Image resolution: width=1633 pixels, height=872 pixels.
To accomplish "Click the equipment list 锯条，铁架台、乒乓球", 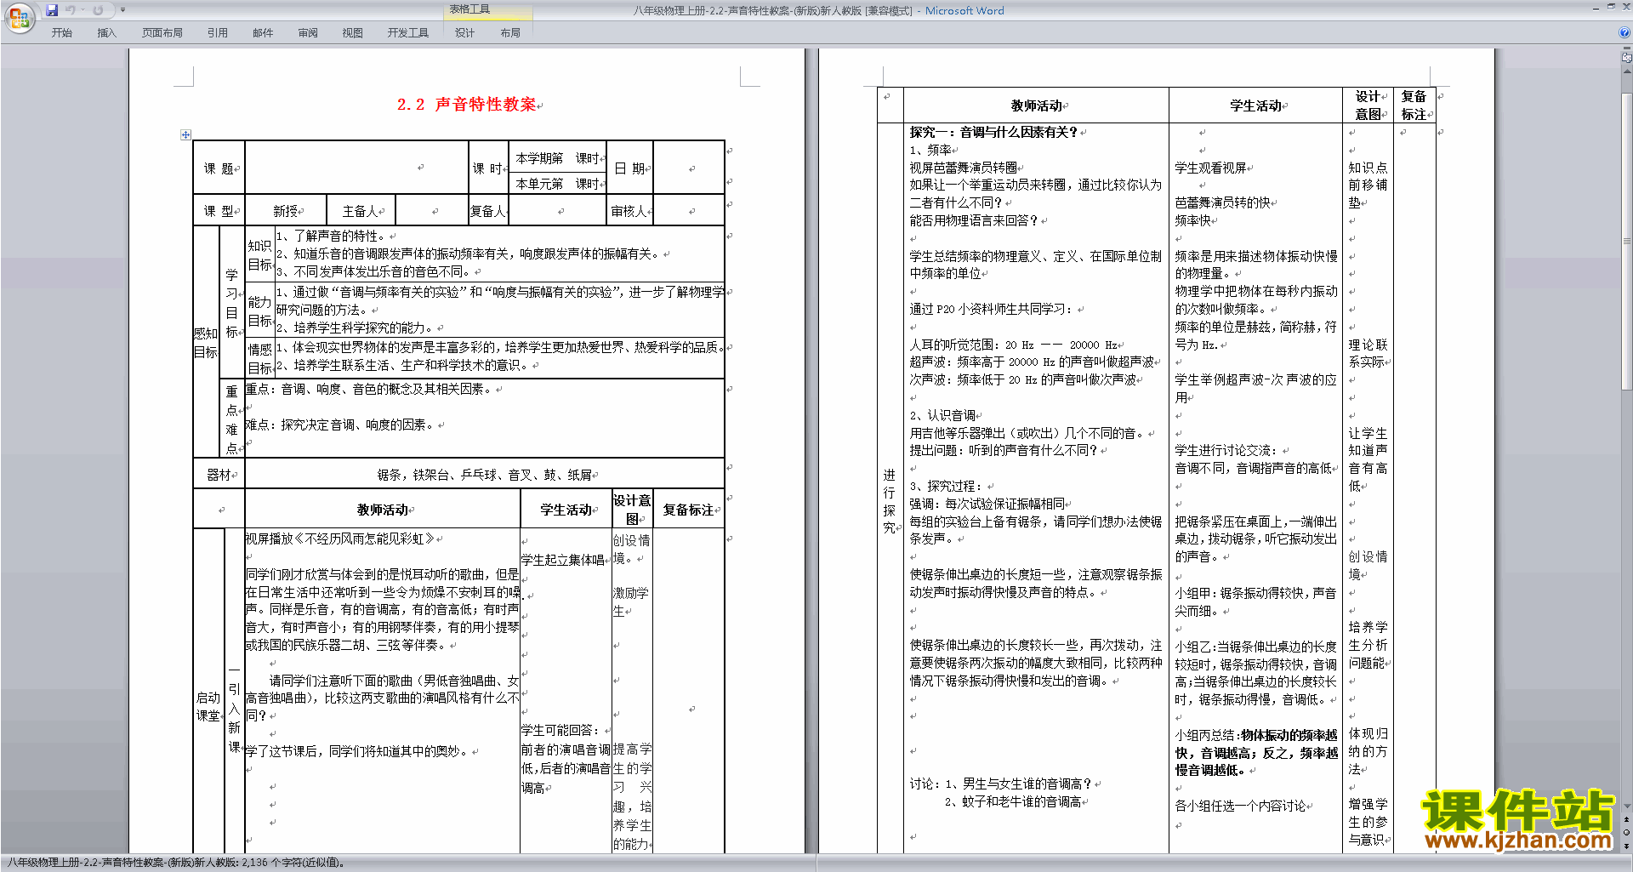I will point(485,475).
